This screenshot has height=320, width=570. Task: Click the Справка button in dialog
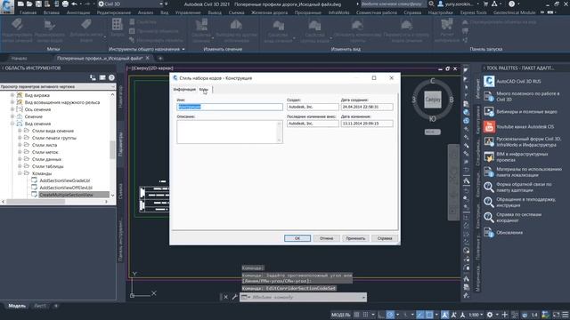[385, 238]
